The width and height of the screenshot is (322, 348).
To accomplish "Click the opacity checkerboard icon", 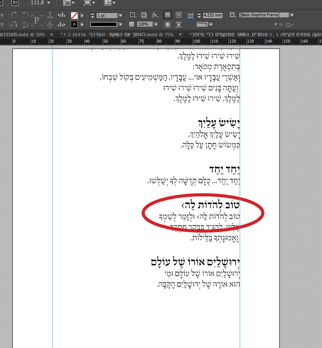I will [x=131, y=24].
